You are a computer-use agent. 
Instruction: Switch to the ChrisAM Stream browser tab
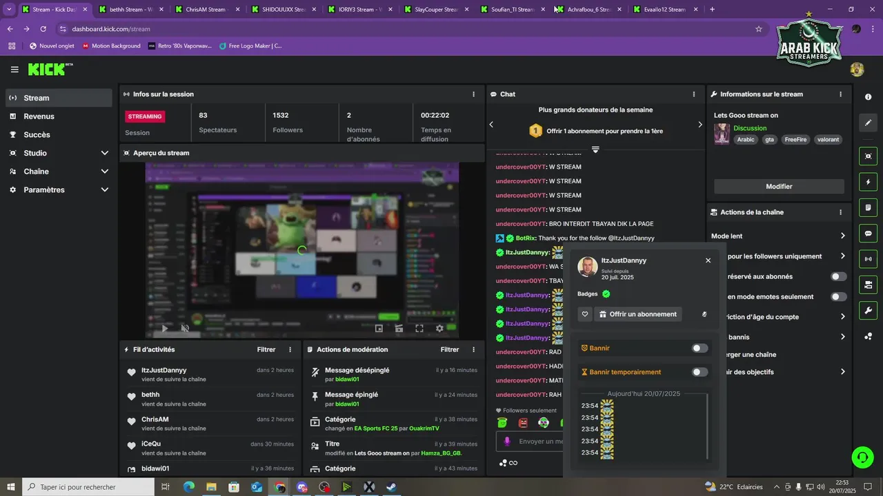click(x=206, y=10)
